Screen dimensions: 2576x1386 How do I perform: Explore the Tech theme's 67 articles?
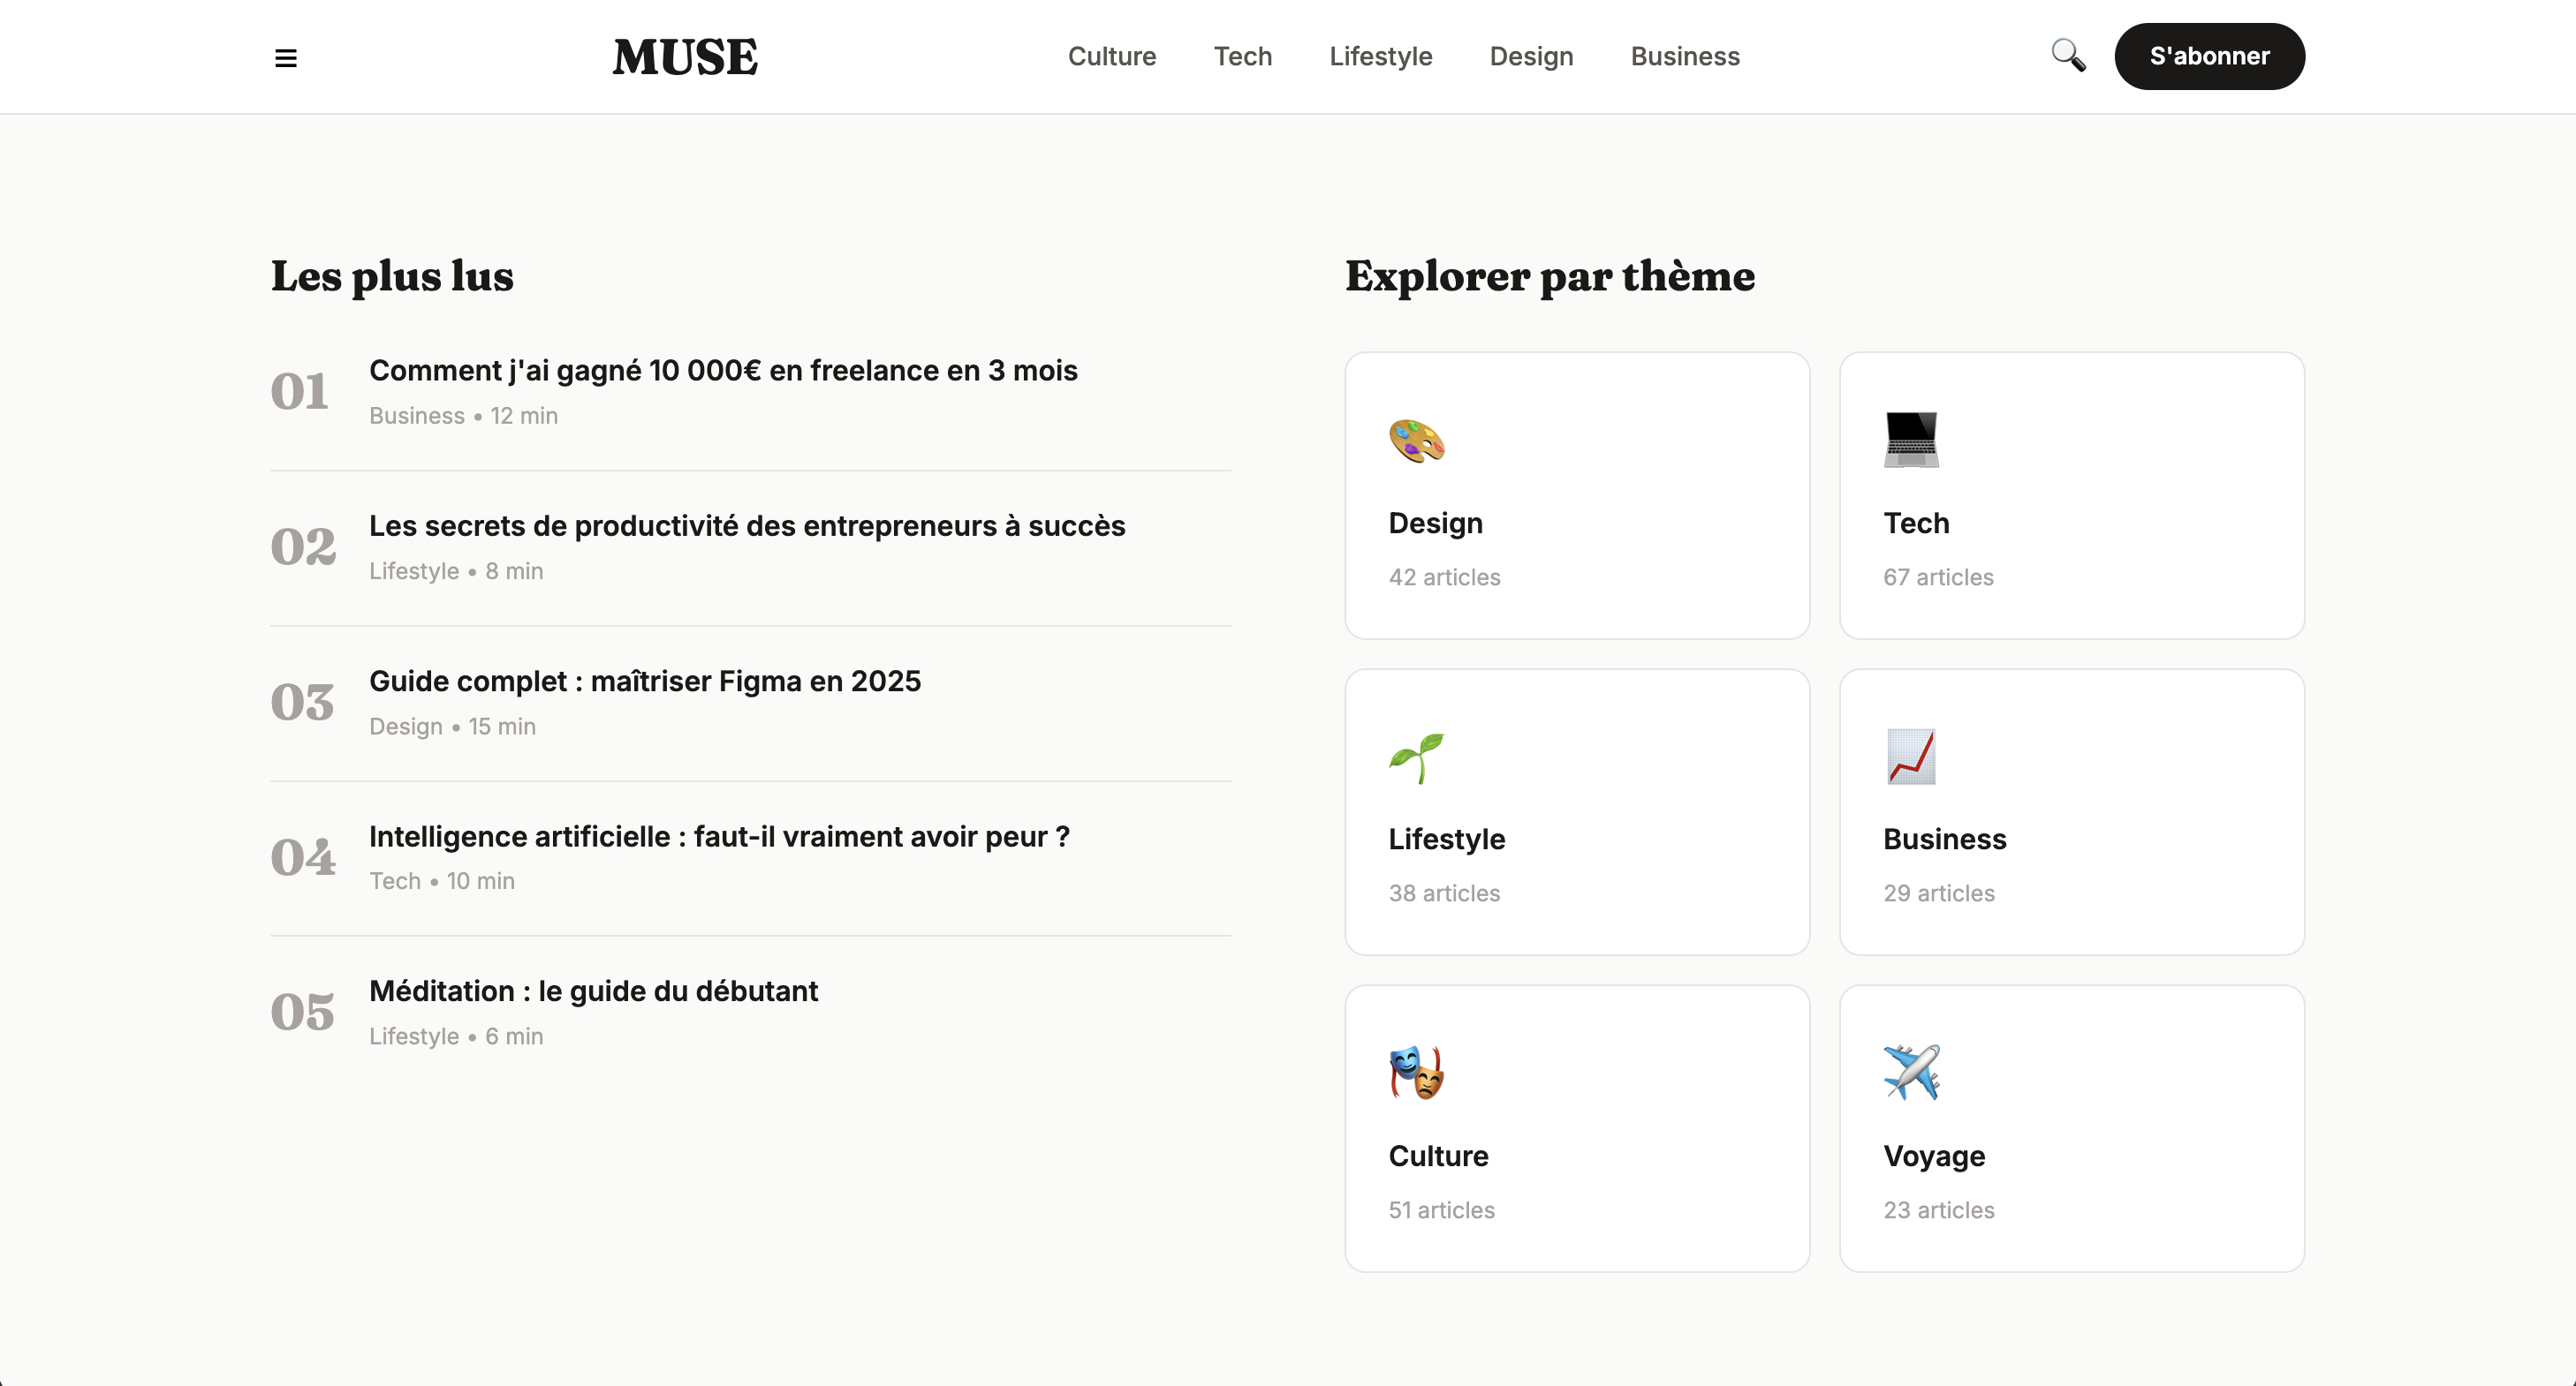(x=2070, y=497)
